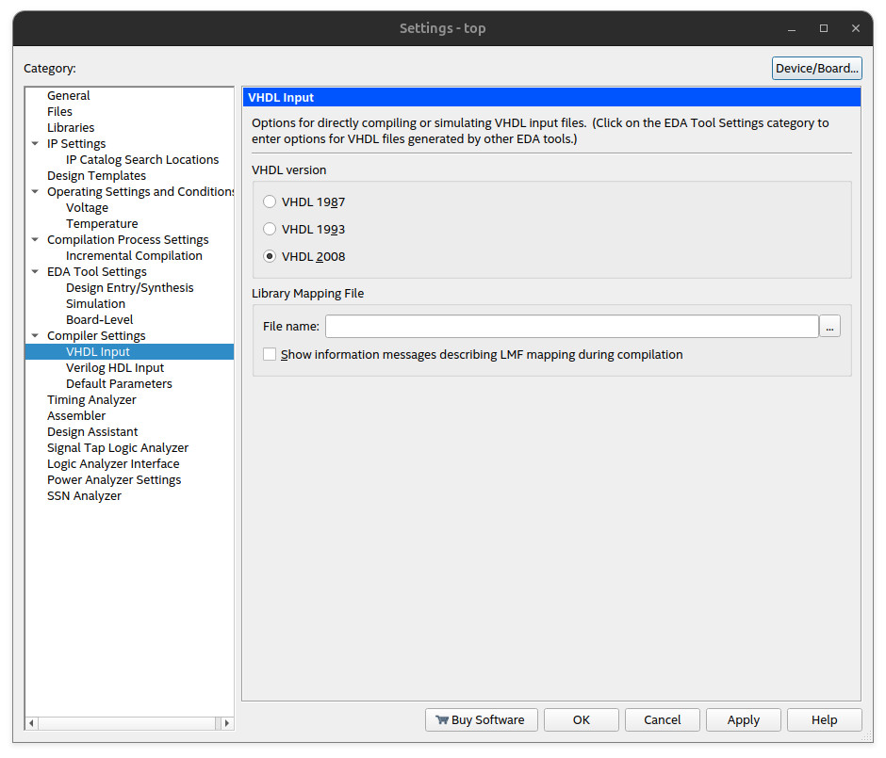
Task: Click the Device/Board... button
Action: (x=816, y=68)
